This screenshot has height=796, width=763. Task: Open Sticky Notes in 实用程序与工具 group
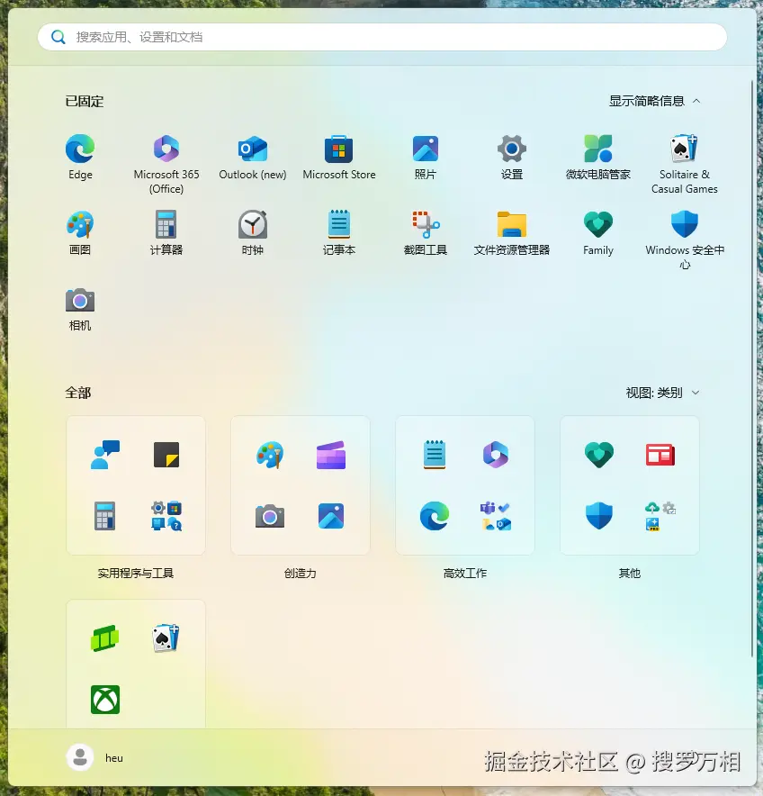coord(166,455)
